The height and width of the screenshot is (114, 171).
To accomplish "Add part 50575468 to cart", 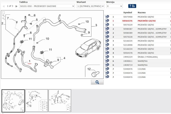I will [107, 17].
